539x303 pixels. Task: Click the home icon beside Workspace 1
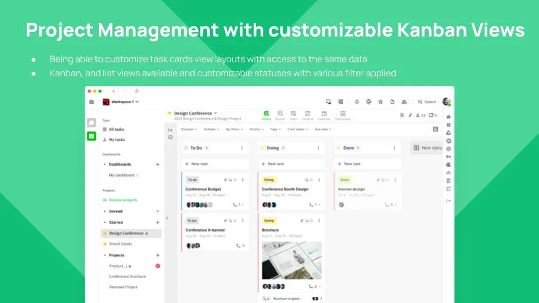(x=92, y=102)
